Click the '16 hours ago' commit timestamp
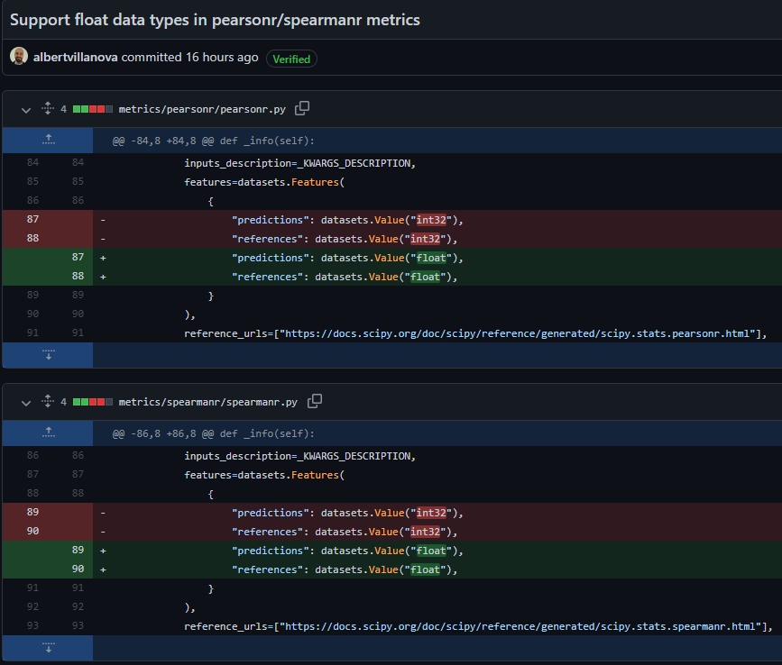This screenshot has height=665, width=782. [x=222, y=58]
